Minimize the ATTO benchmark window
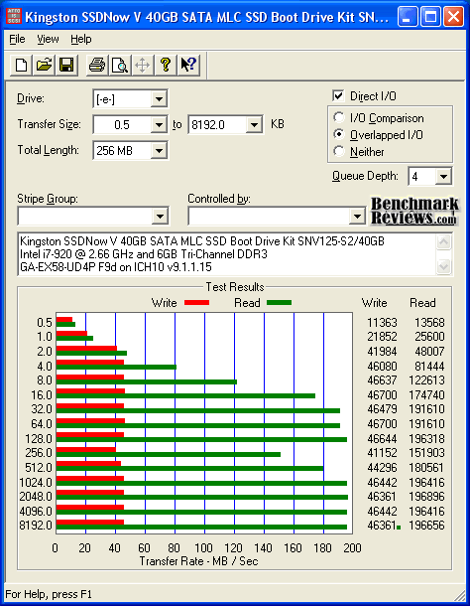 click(408, 17)
